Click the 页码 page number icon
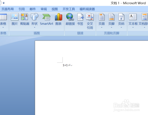The height and width of the screenshot is (115, 148). coord(121,17)
